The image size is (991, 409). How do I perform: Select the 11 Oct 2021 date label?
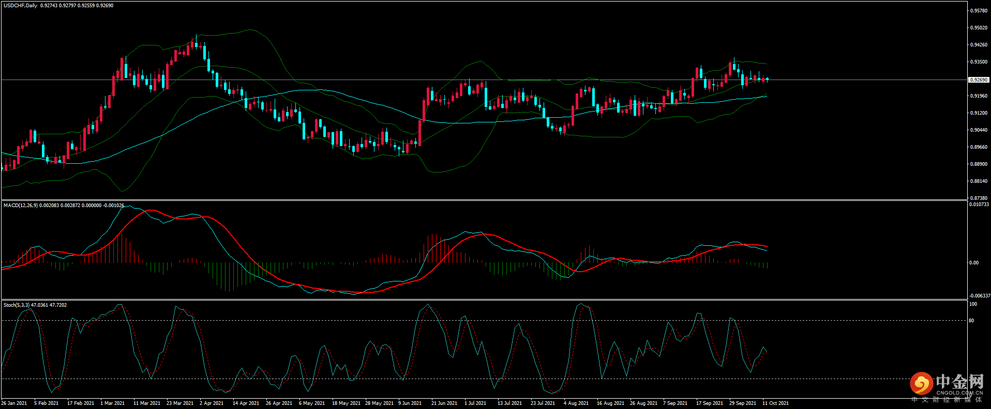coord(775,403)
